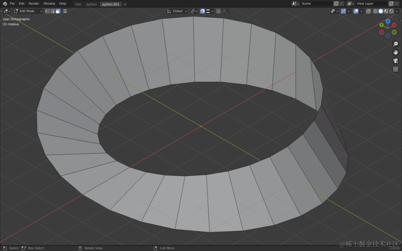Enable edge select mode
402x251 pixels.
[53, 11]
